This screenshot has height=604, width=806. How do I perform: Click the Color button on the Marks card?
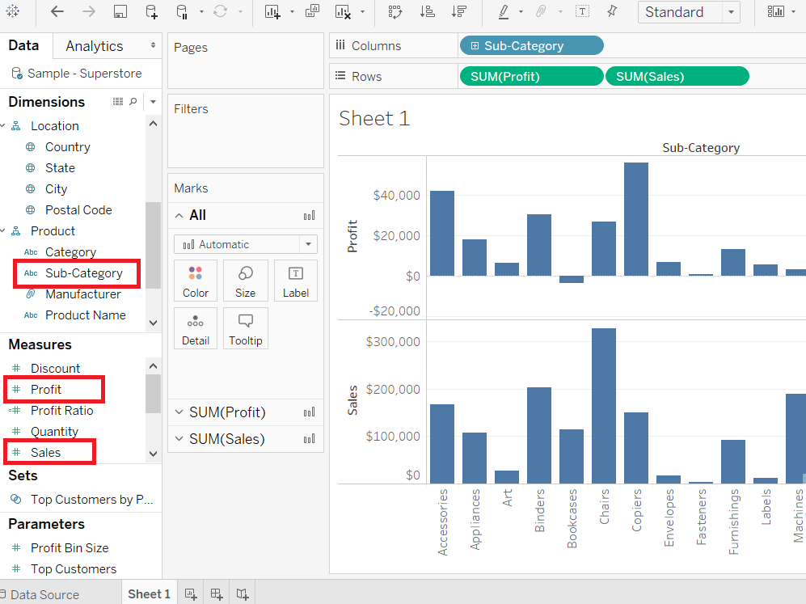pos(196,281)
